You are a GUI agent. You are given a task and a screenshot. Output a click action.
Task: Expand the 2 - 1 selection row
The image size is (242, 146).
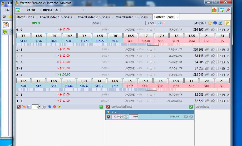pos(223,68)
